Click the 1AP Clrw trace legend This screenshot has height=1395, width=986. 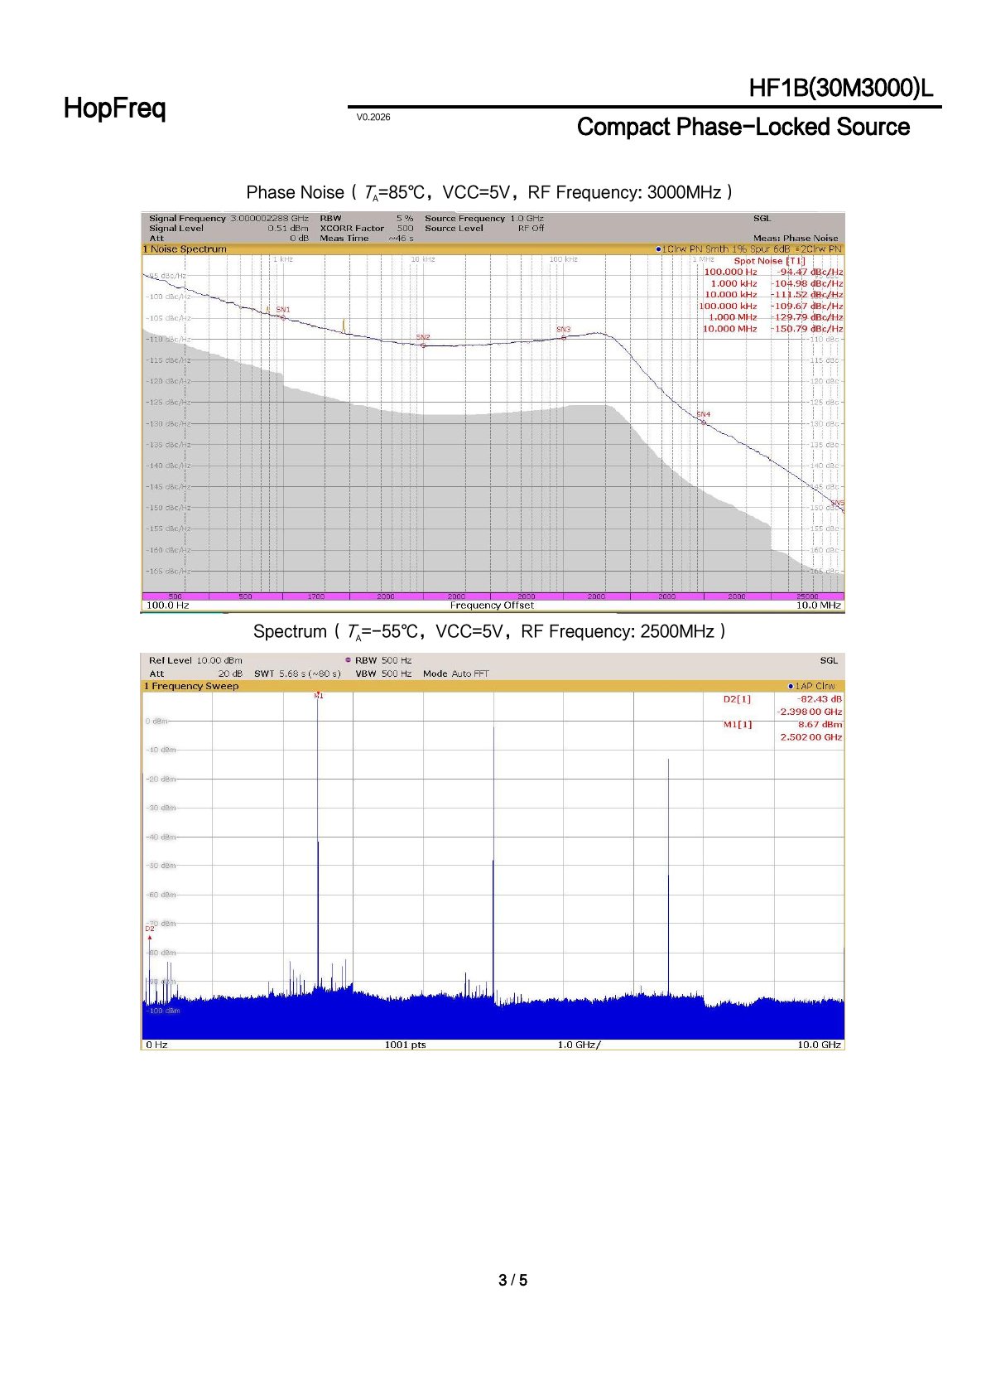(812, 687)
